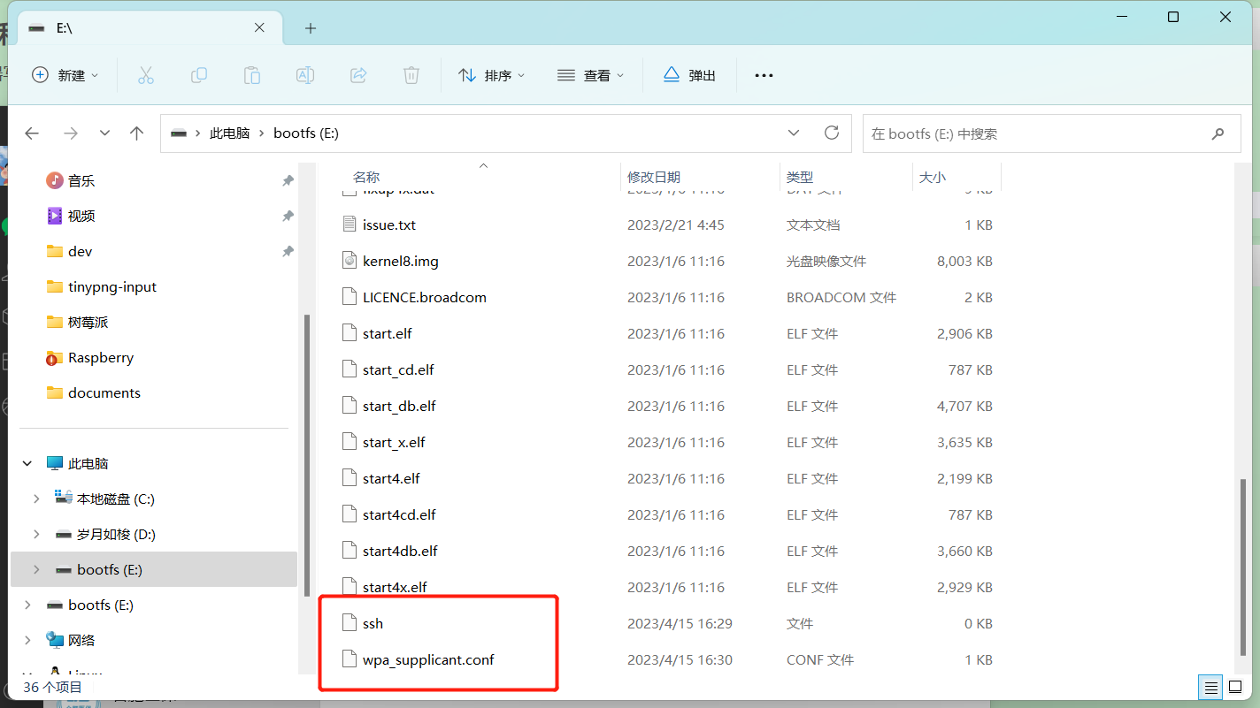Screen dimensions: 1260x708
Task: Open the 排序 sort dropdown
Action: (492, 75)
